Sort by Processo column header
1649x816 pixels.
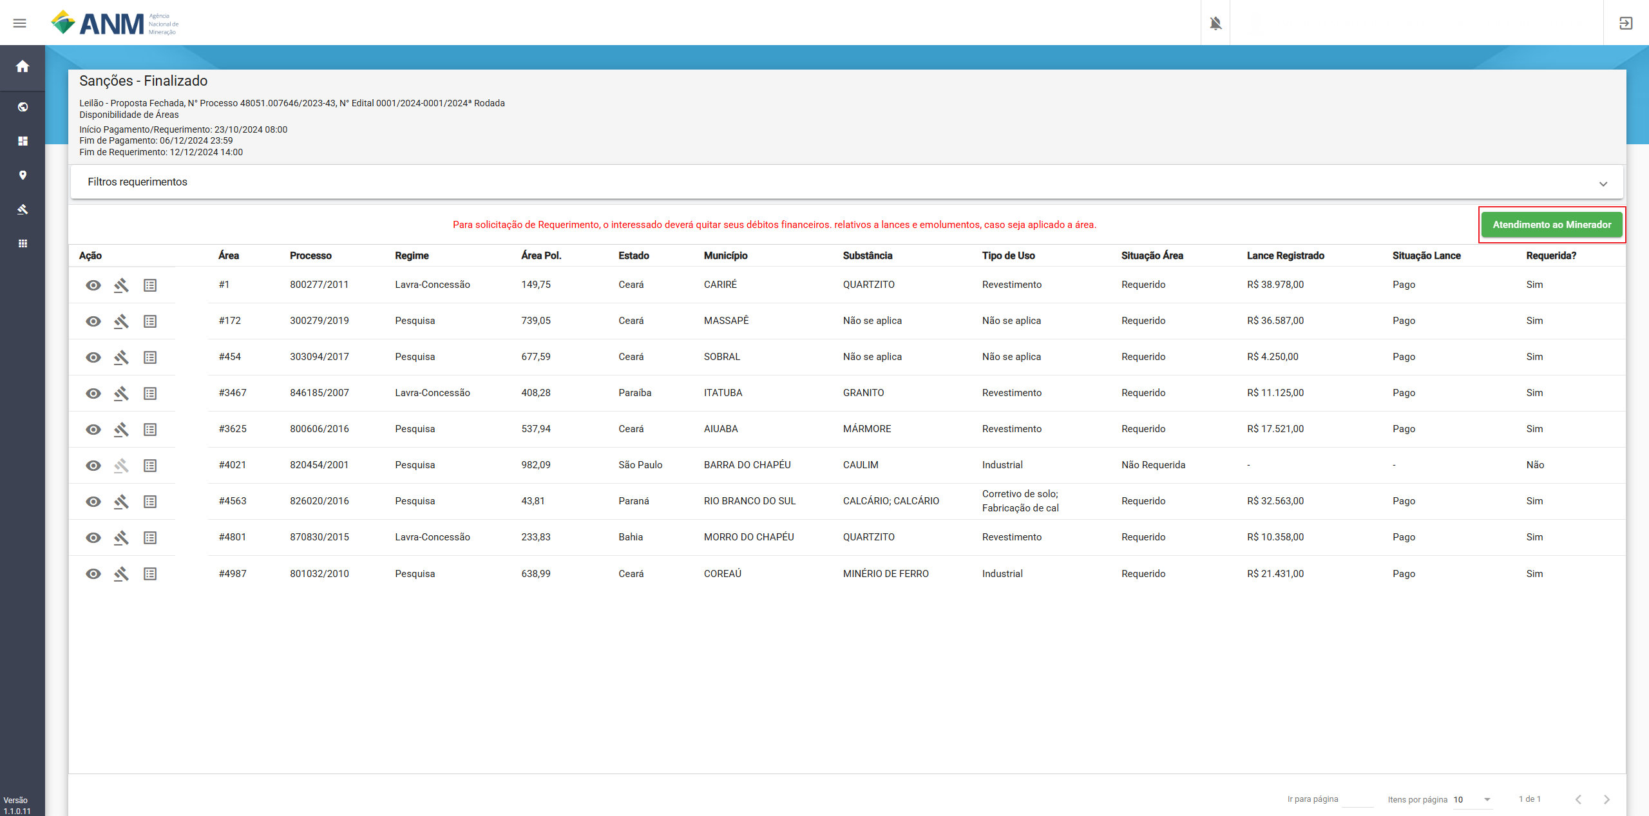pos(310,256)
